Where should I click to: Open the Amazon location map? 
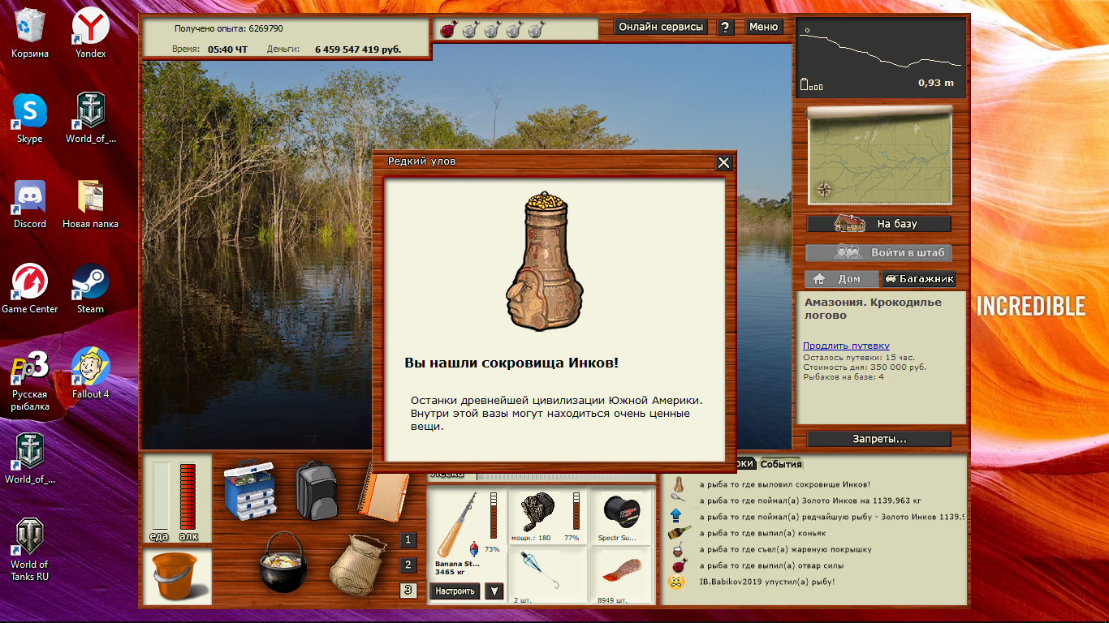879,155
